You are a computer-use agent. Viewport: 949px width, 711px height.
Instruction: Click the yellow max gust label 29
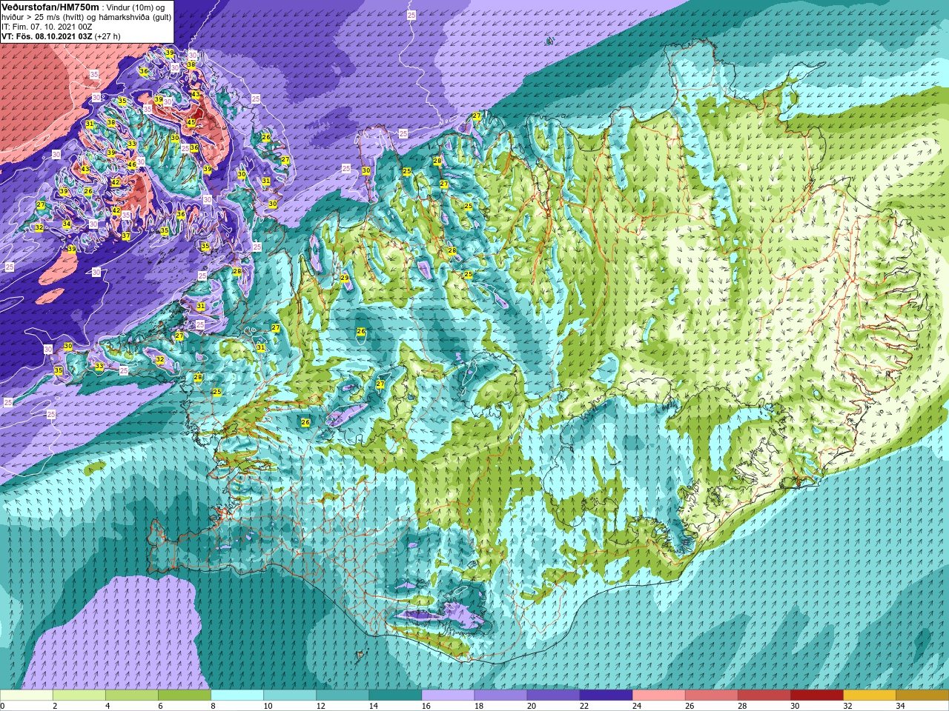344,278
